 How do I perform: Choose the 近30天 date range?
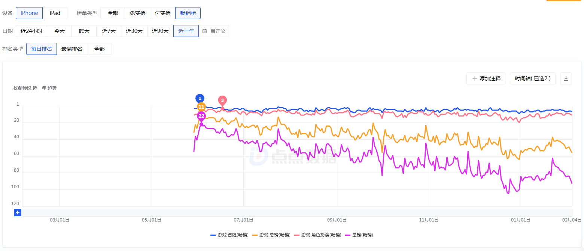(134, 31)
